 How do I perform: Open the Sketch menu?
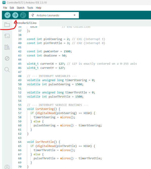[21, 8]
